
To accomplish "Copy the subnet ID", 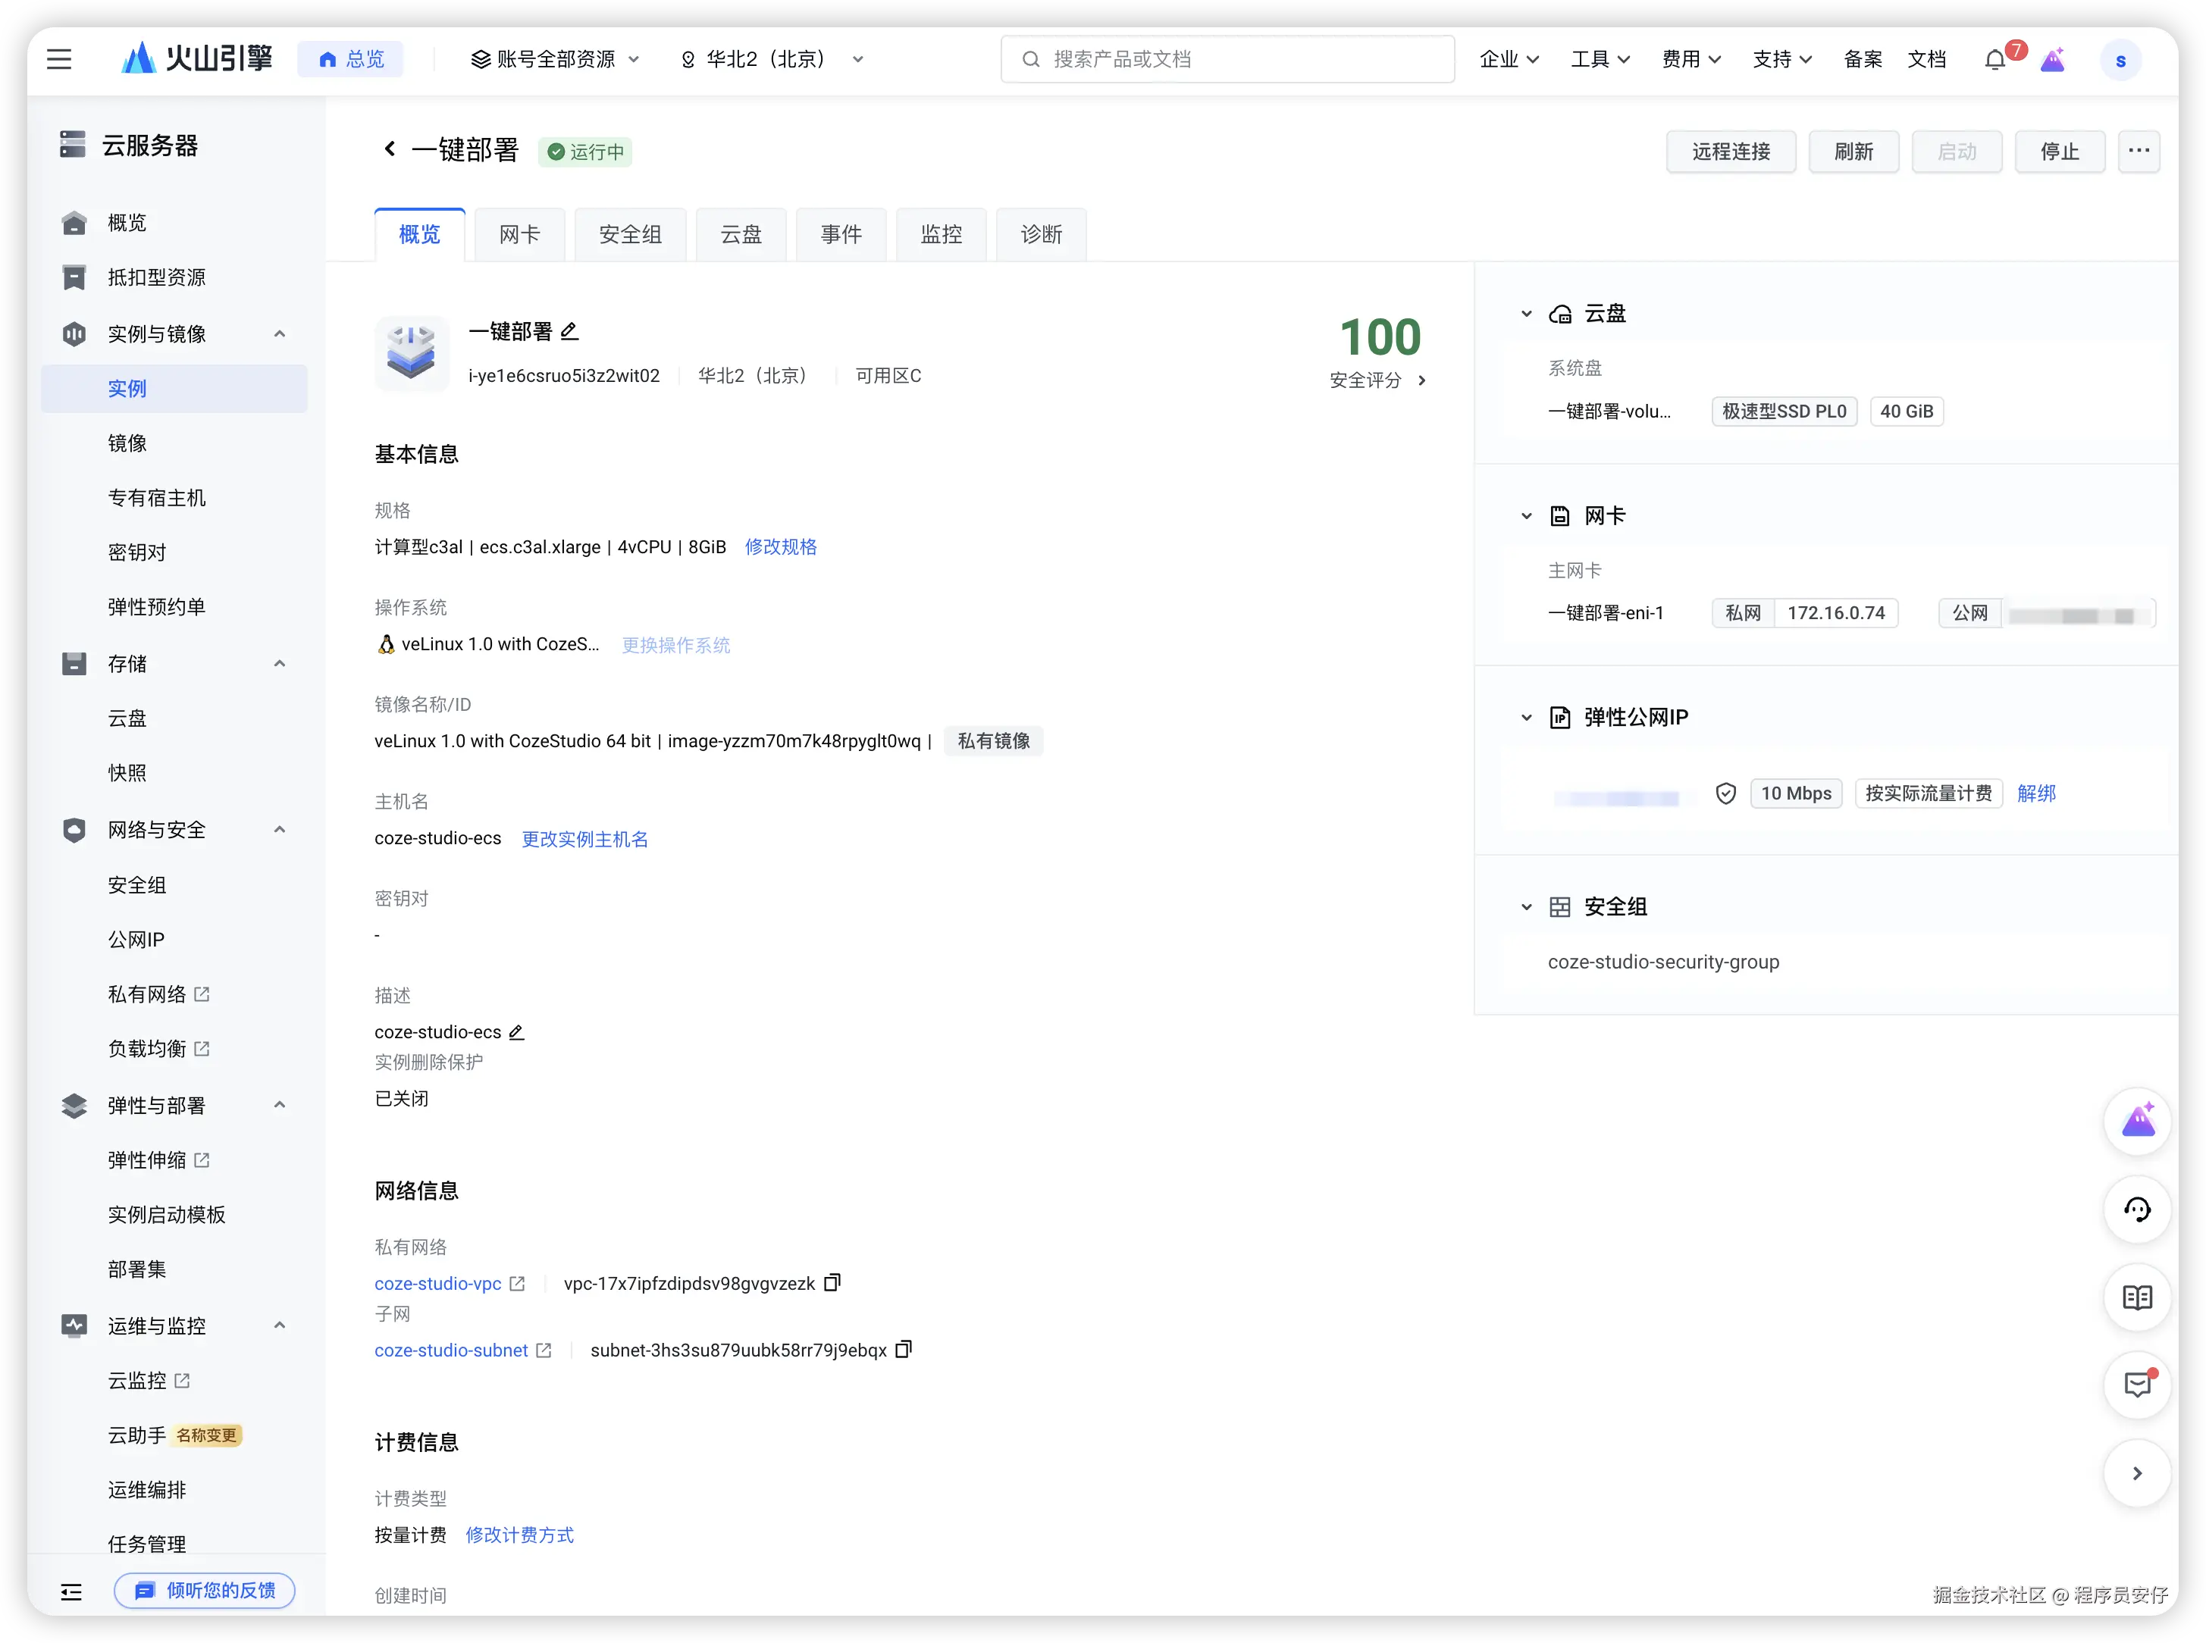I will click(x=903, y=1350).
